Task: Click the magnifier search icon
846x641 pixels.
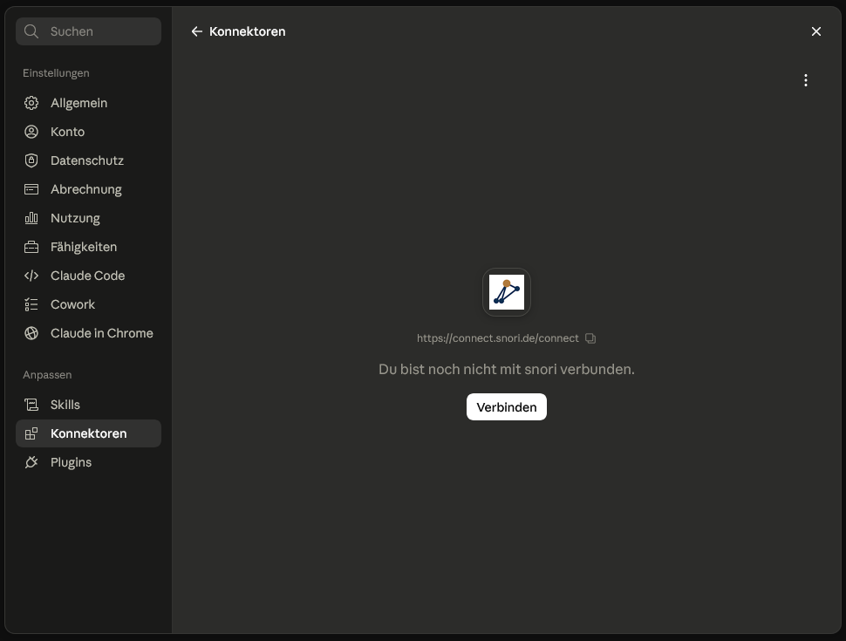Action: 31,31
